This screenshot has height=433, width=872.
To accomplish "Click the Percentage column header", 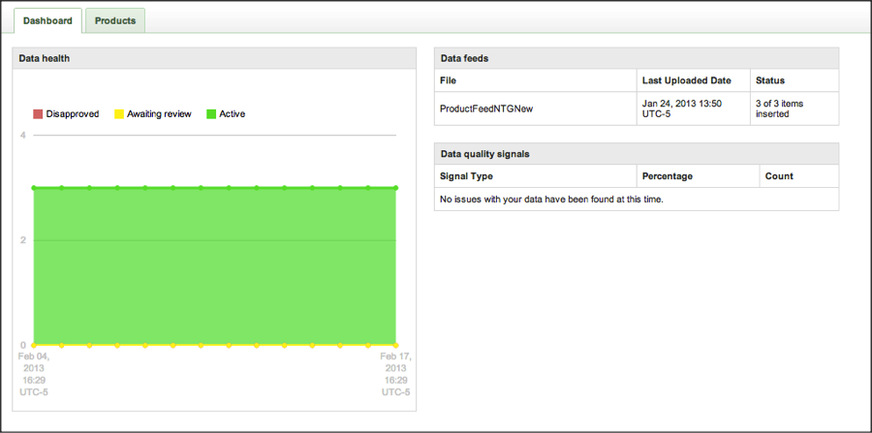I will (x=667, y=176).
